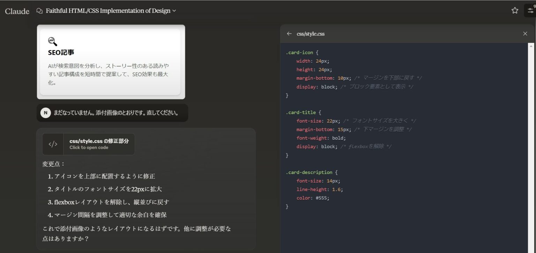536x253 pixels.
Task: Expand the conversation title chevron
Action: (174, 11)
